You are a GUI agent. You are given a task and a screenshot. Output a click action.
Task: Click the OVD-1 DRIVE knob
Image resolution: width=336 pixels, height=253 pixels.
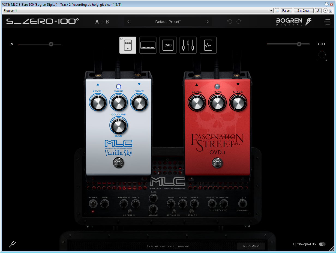click(238, 103)
